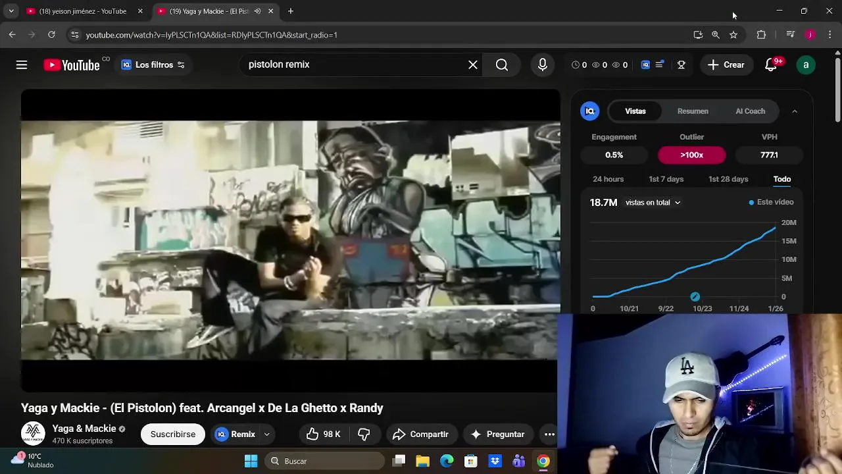Open the account avatar menu
The height and width of the screenshot is (474, 842).
(x=806, y=65)
